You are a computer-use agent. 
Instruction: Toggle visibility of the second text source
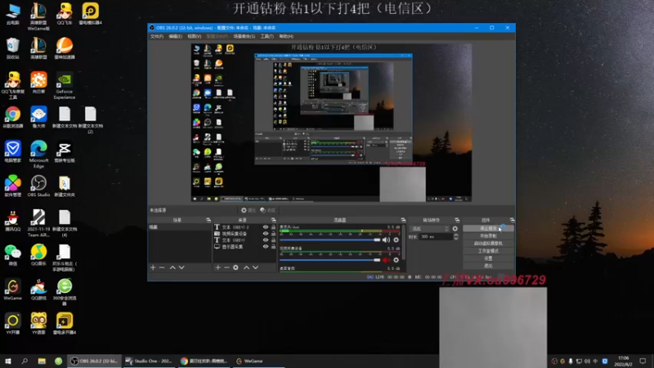[x=265, y=240]
